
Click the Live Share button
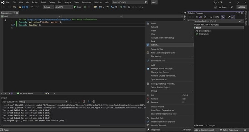click(220, 7)
